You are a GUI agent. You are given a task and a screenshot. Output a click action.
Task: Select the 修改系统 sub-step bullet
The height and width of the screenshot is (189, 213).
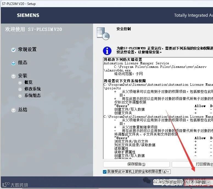pos(20,89)
